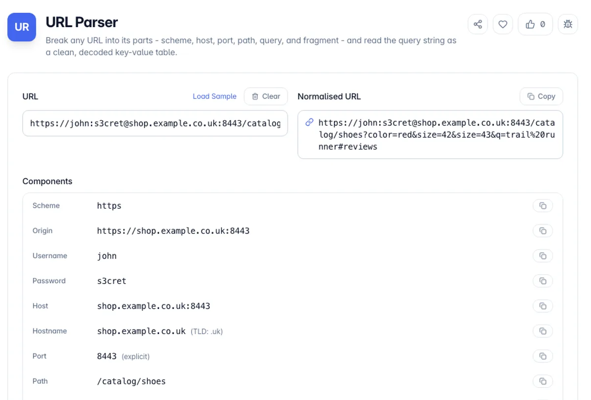Click link icon in Normalised URL box

(x=309, y=122)
